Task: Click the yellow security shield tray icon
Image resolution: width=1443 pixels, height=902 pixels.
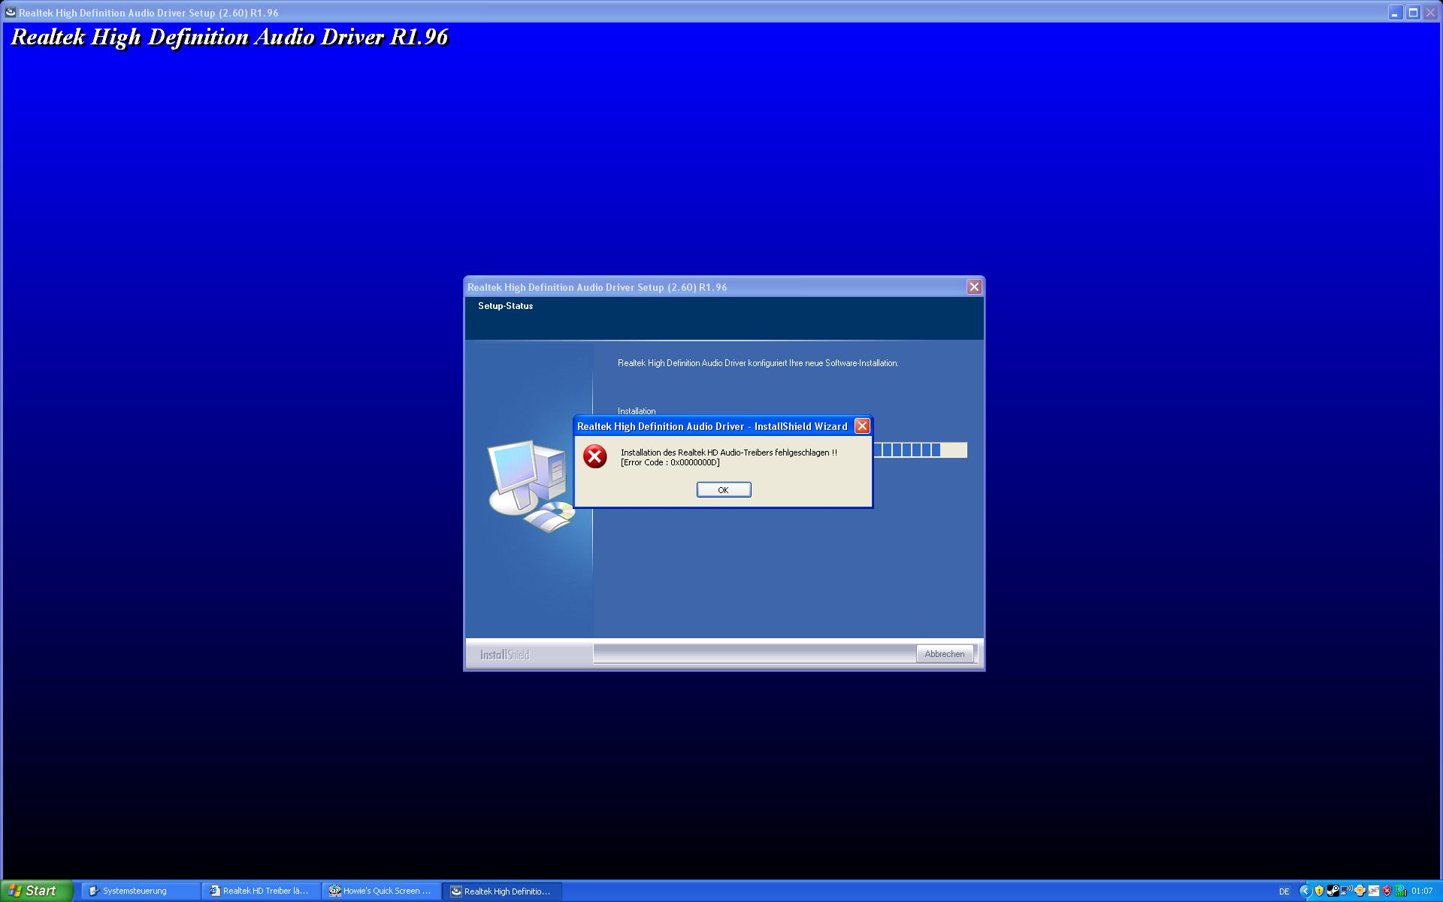Action: point(1319,891)
